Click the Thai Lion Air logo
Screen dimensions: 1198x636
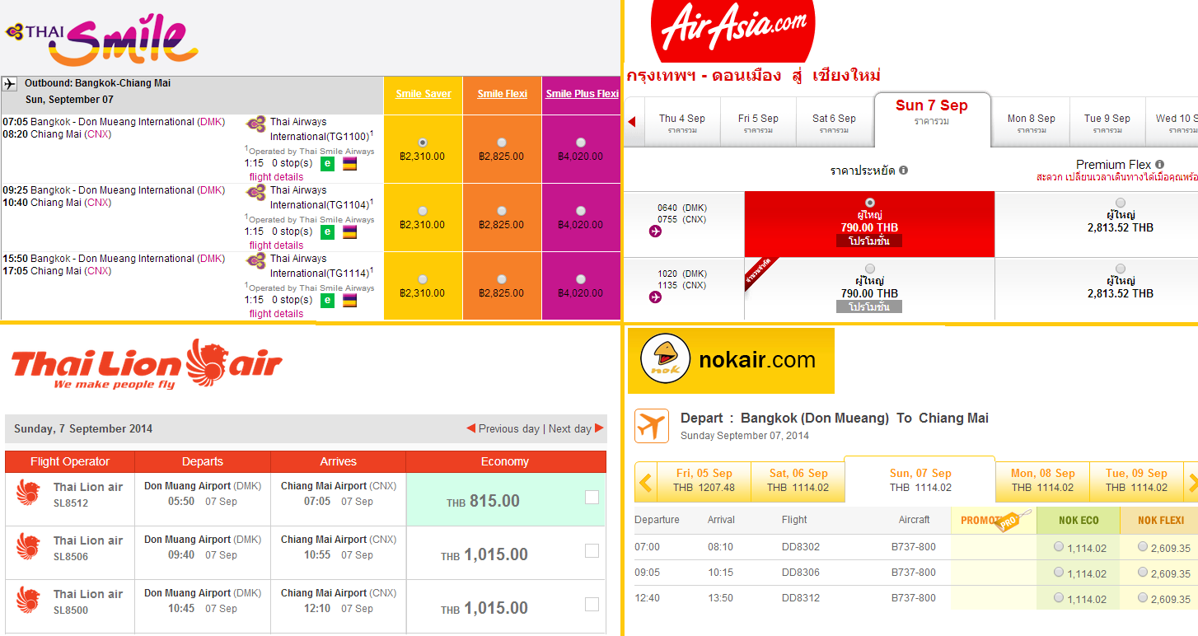147,363
